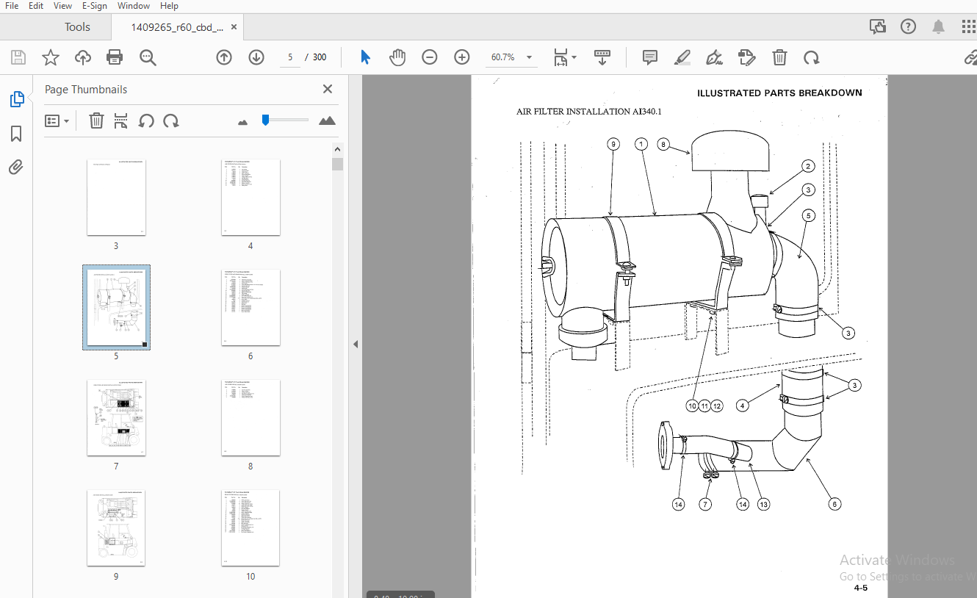Click the 'ILLUSTRATED PARTS BREAKDOWN' page header

coord(779,93)
